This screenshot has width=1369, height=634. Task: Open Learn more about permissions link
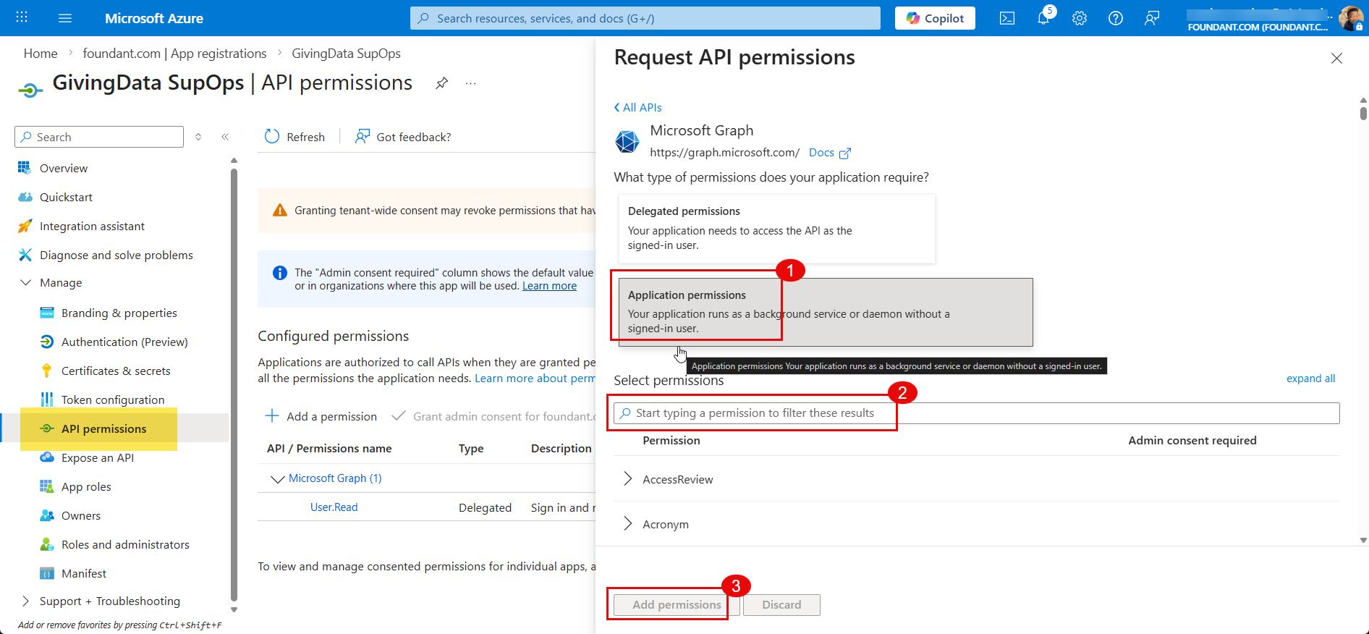click(x=535, y=379)
